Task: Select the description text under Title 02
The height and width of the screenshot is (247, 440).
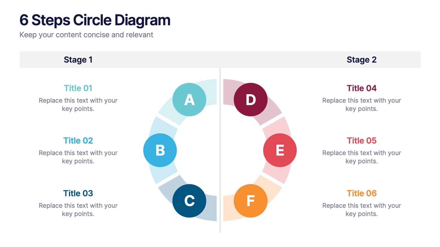Action: click(x=78, y=157)
